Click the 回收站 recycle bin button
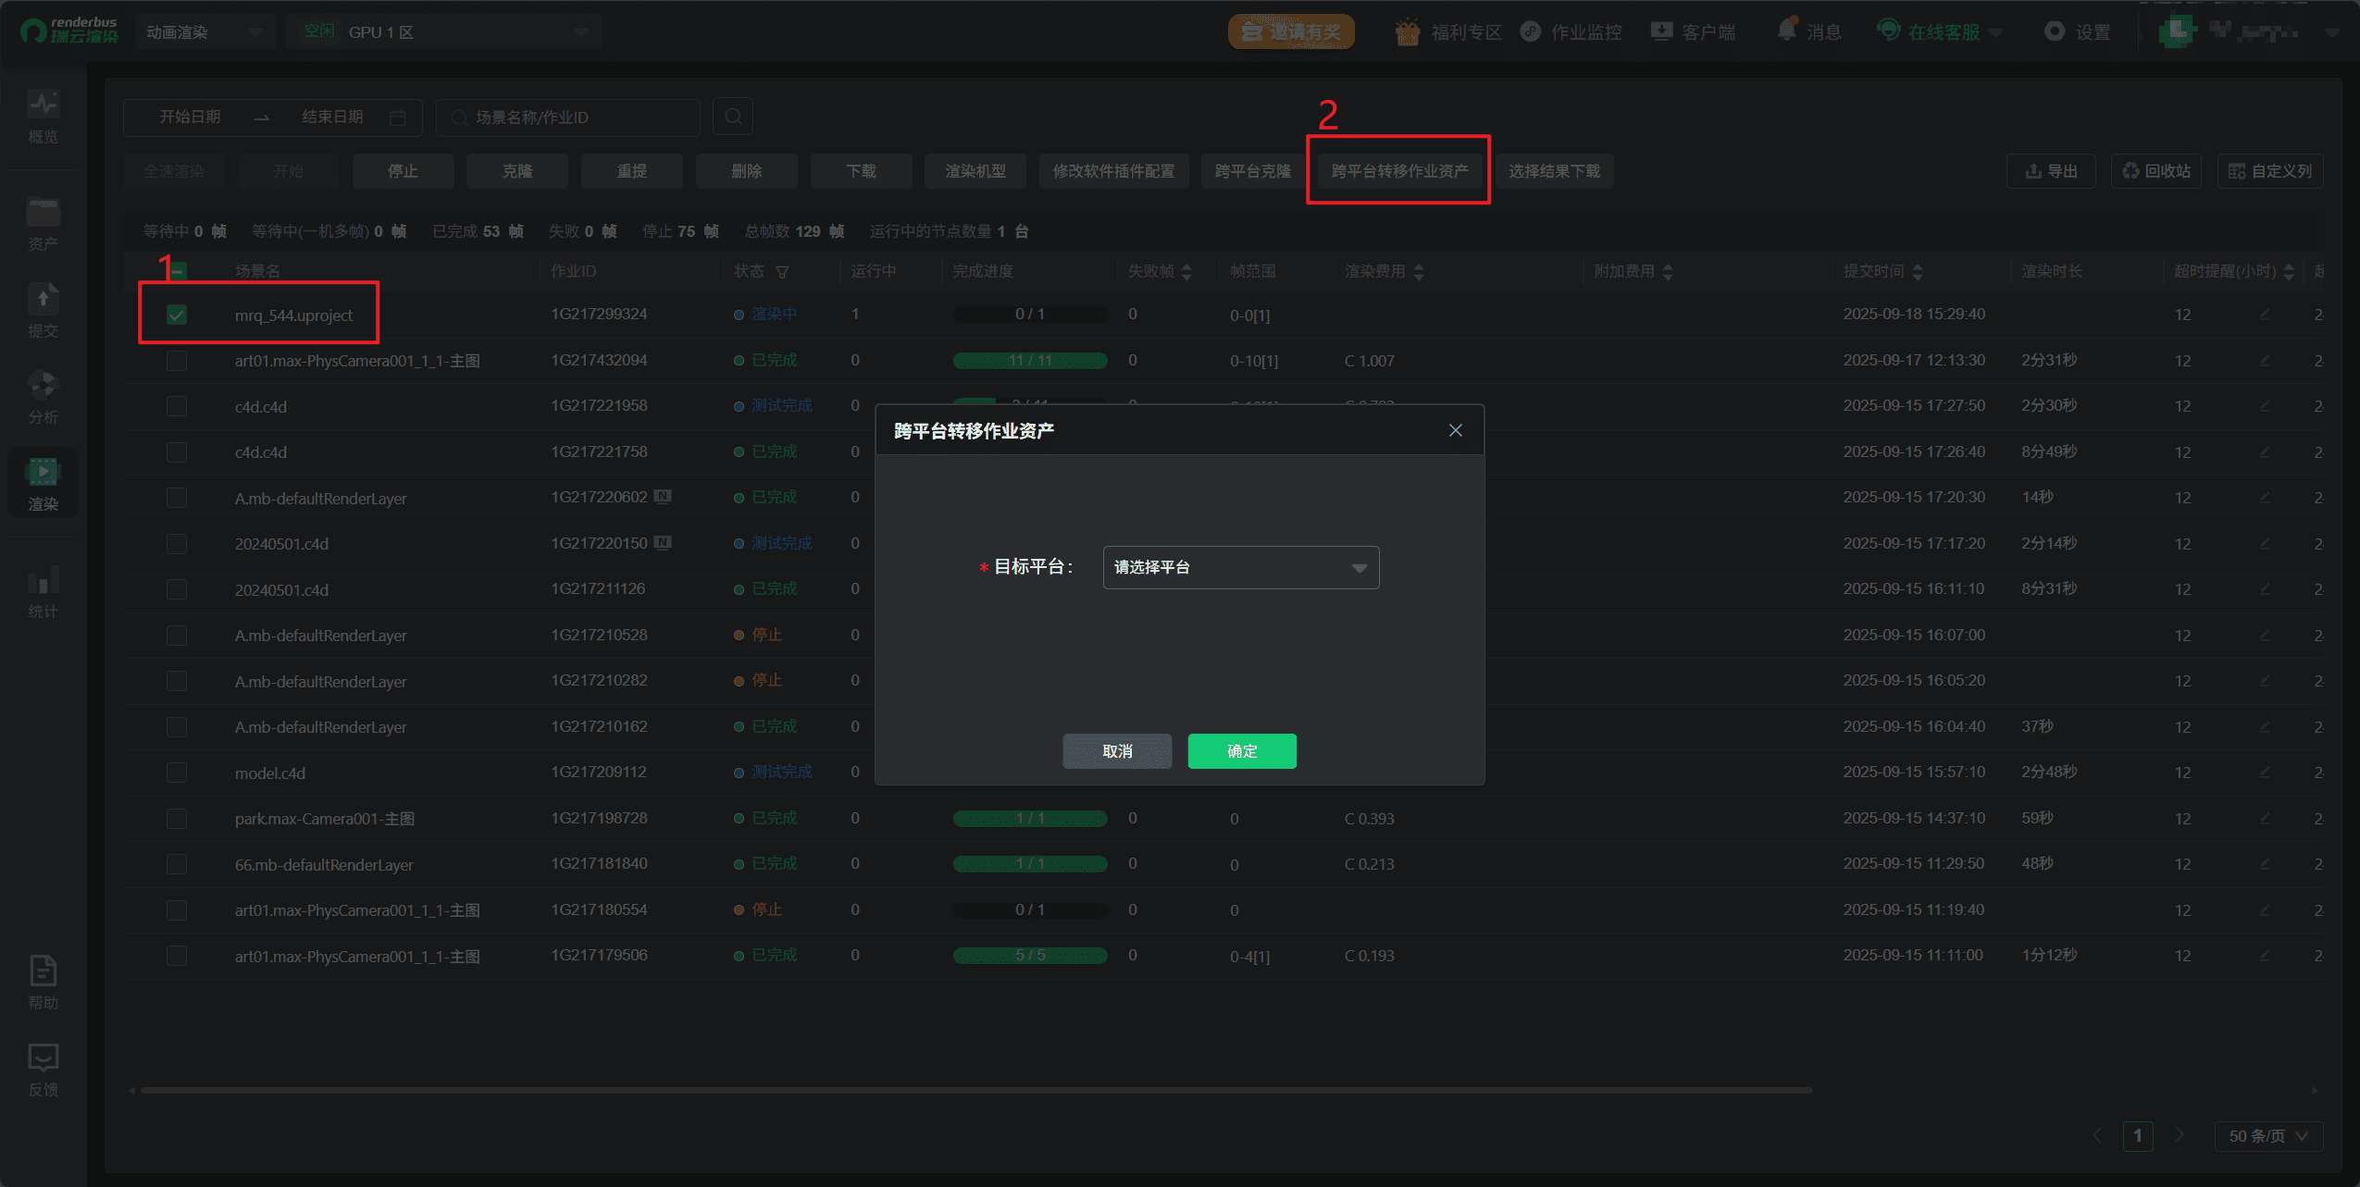The image size is (2360, 1187). coord(2155,171)
